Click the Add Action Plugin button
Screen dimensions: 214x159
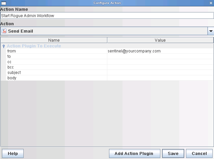(135, 153)
